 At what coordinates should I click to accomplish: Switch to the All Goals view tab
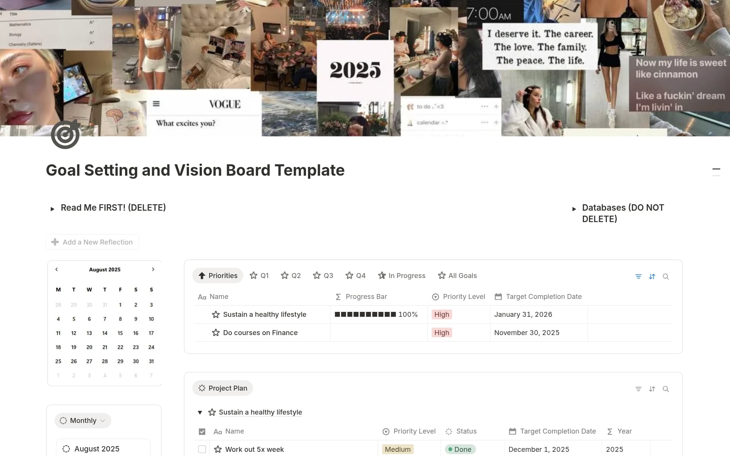coord(457,275)
